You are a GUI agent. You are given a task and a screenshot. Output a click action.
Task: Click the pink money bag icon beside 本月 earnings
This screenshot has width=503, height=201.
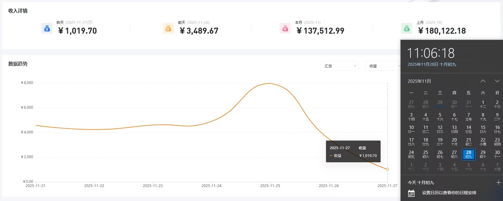(285, 29)
